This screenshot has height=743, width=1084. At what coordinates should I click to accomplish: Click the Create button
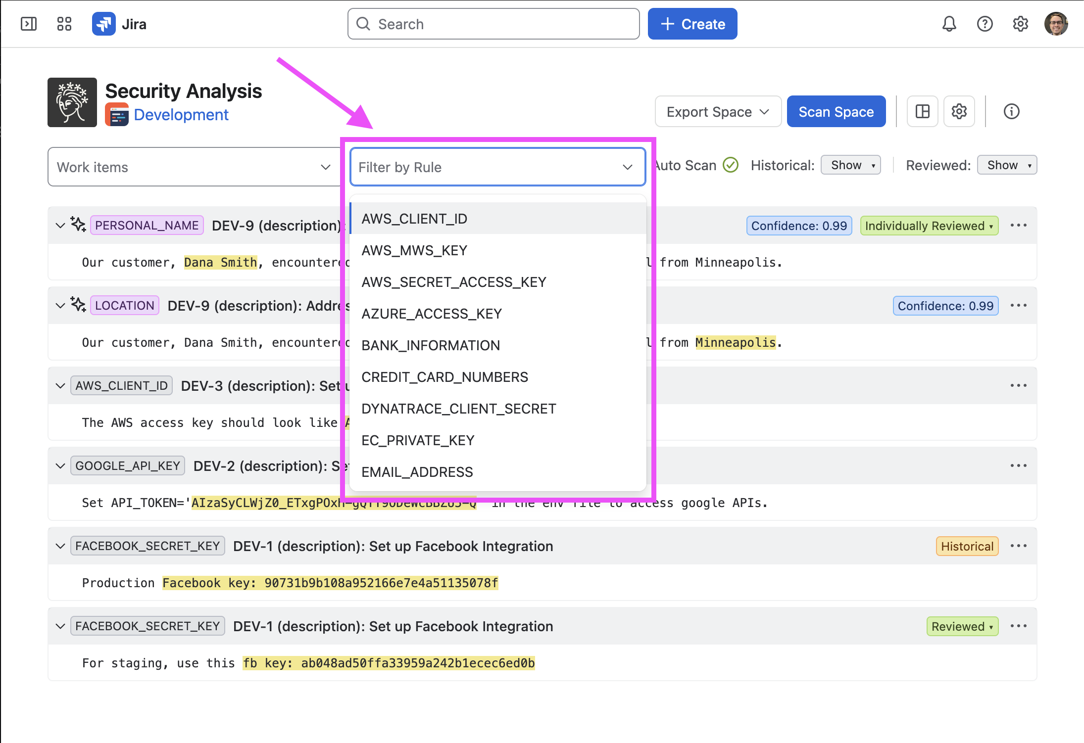coord(692,24)
